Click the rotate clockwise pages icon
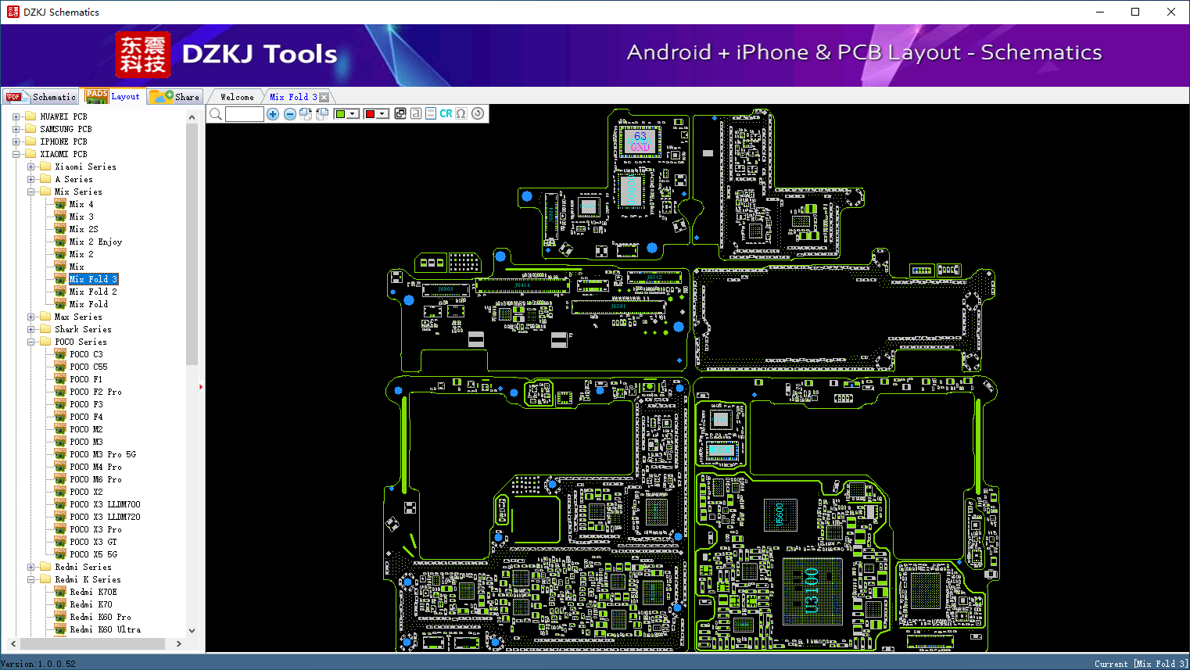The image size is (1190, 670). 306,114
